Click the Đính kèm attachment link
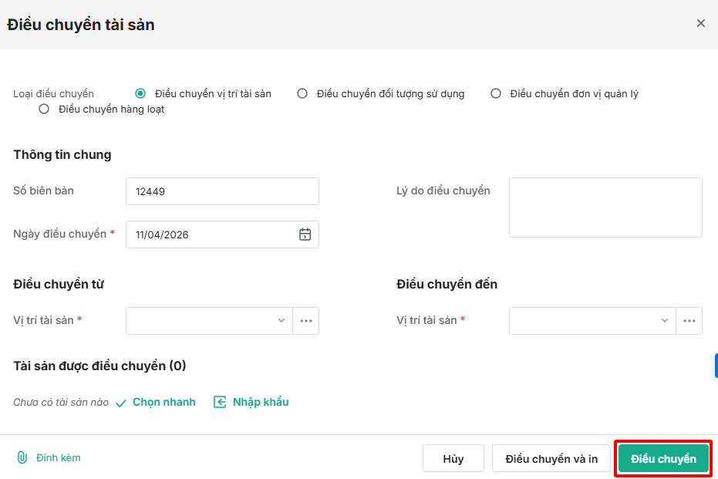Image resolution: width=718 pixels, height=479 pixels. point(59,458)
